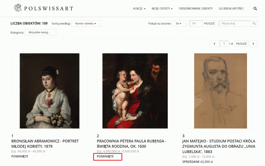Click the Polswiss Art logo
Viewport: 265px width, 166px height.
tap(43, 8)
